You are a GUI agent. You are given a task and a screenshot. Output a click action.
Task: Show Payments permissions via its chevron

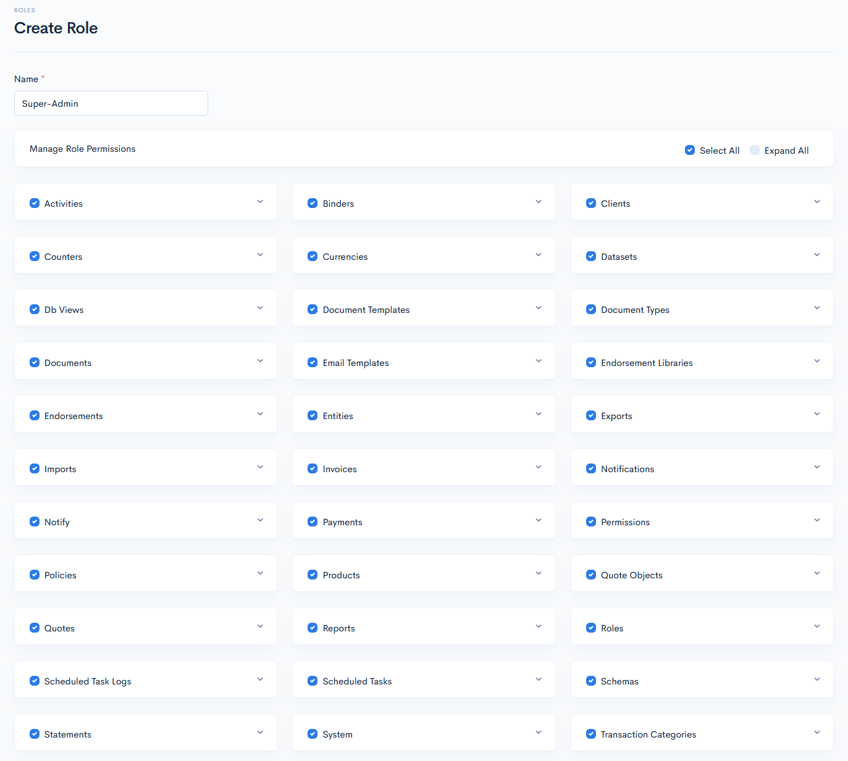tap(539, 520)
